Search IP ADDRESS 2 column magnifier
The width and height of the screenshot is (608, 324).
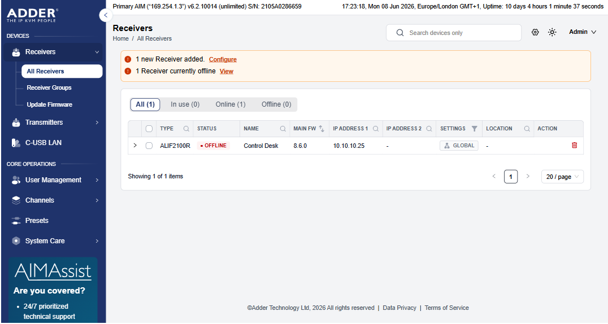click(429, 129)
